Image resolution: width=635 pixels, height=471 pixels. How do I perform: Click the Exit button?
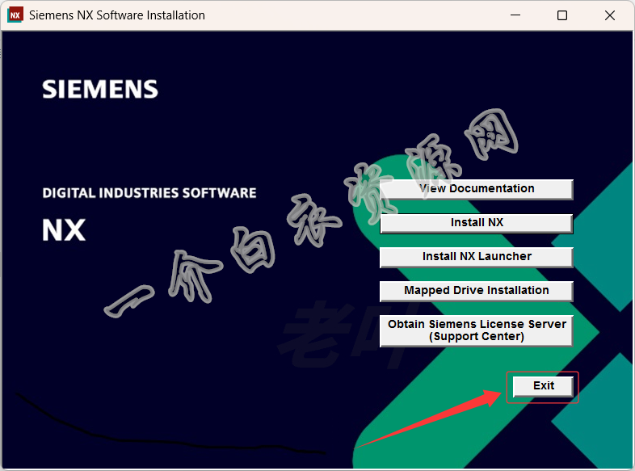coord(543,386)
